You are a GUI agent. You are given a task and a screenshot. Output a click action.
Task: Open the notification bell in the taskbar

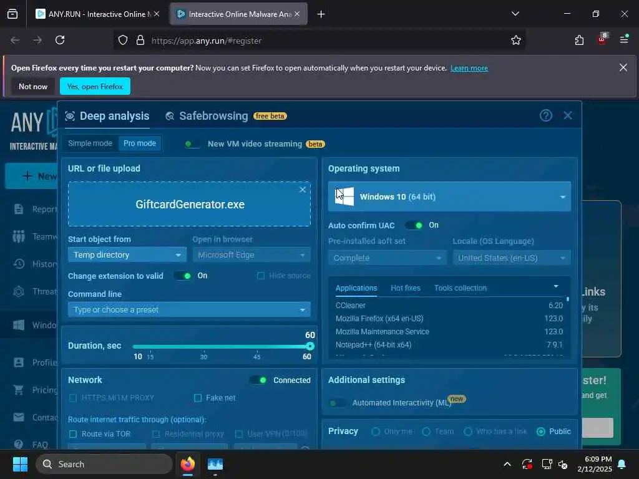coord(622,464)
